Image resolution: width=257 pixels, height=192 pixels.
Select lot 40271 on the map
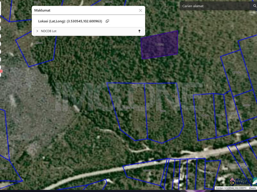[x=244, y=167]
